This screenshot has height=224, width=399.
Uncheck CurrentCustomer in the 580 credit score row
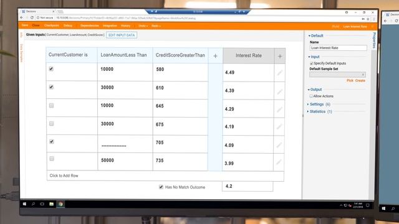point(51,69)
